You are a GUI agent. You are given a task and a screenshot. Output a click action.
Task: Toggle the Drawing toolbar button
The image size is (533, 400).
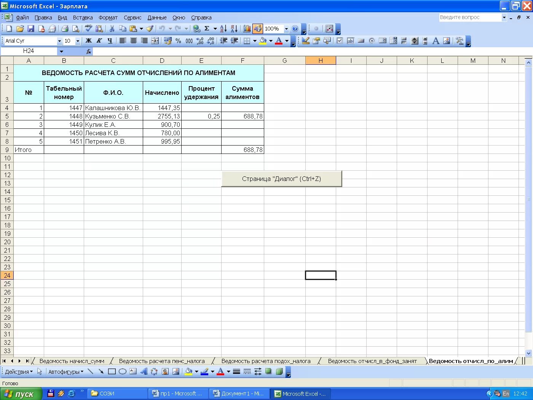258,29
